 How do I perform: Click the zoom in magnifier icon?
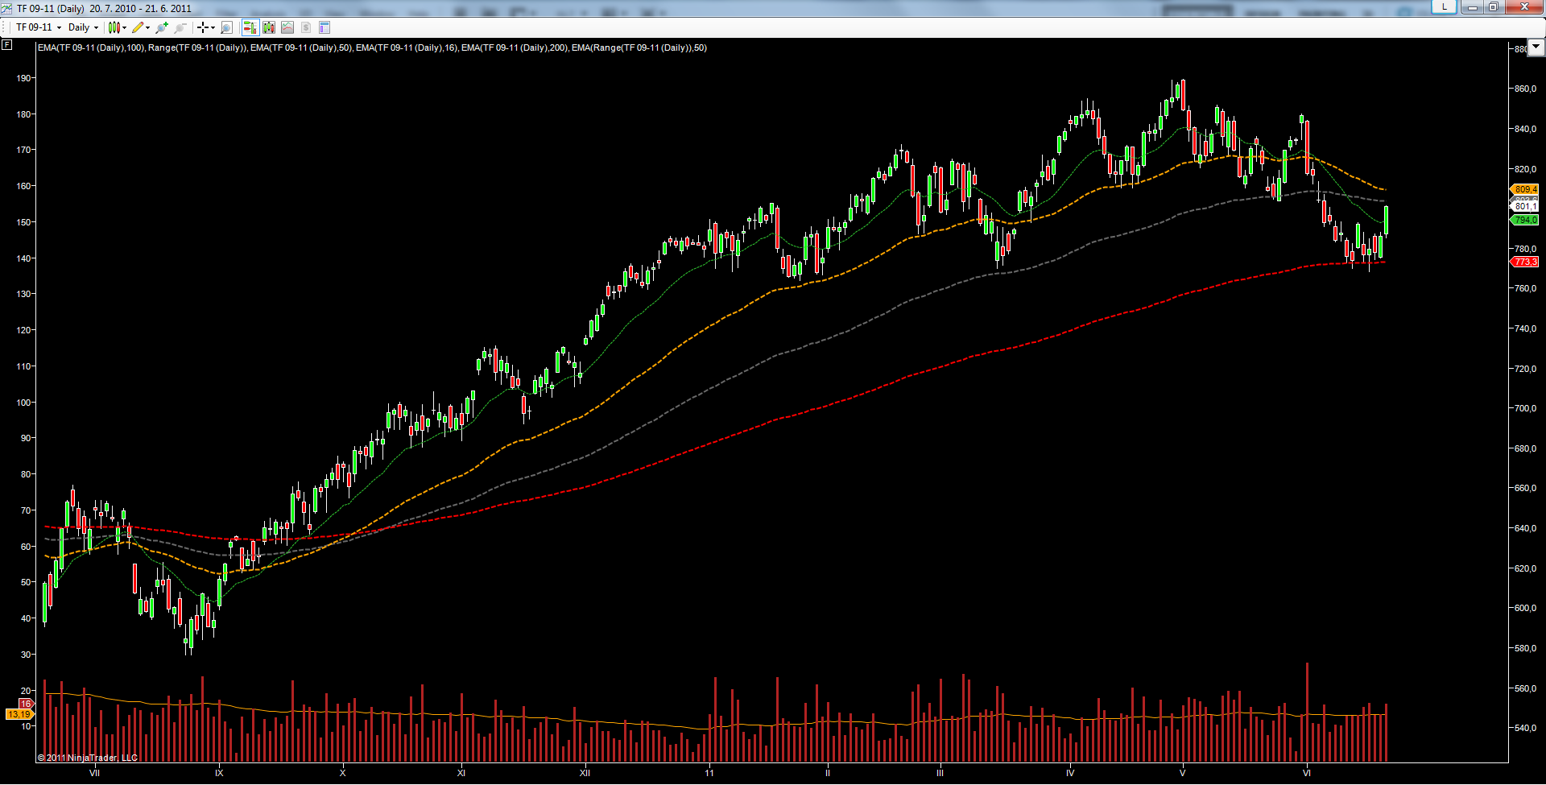(x=162, y=27)
